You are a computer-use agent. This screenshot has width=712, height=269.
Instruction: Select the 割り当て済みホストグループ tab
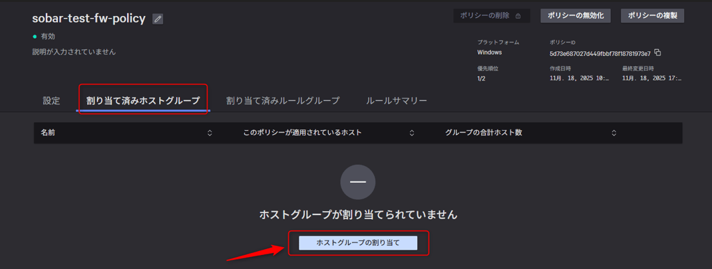click(143, 101)
